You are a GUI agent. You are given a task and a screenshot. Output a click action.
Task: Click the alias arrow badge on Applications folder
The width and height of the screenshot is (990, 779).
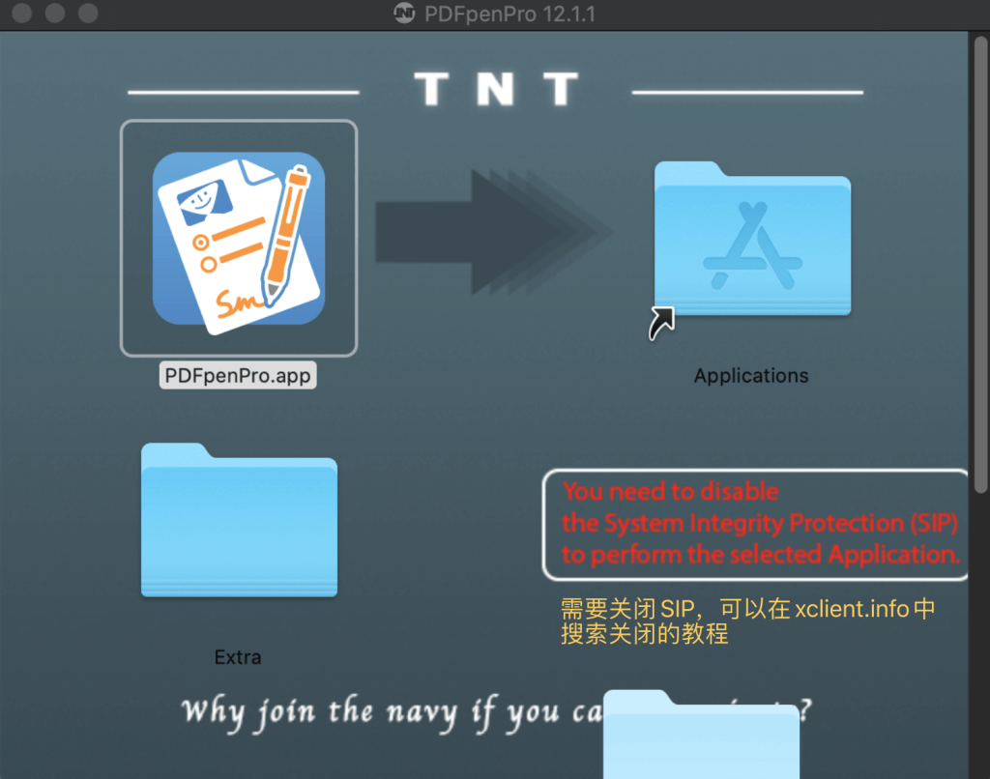661,324
